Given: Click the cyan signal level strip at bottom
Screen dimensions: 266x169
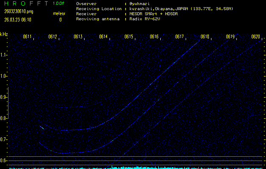Looking at the screenshot, I should (x=135, y=167).
